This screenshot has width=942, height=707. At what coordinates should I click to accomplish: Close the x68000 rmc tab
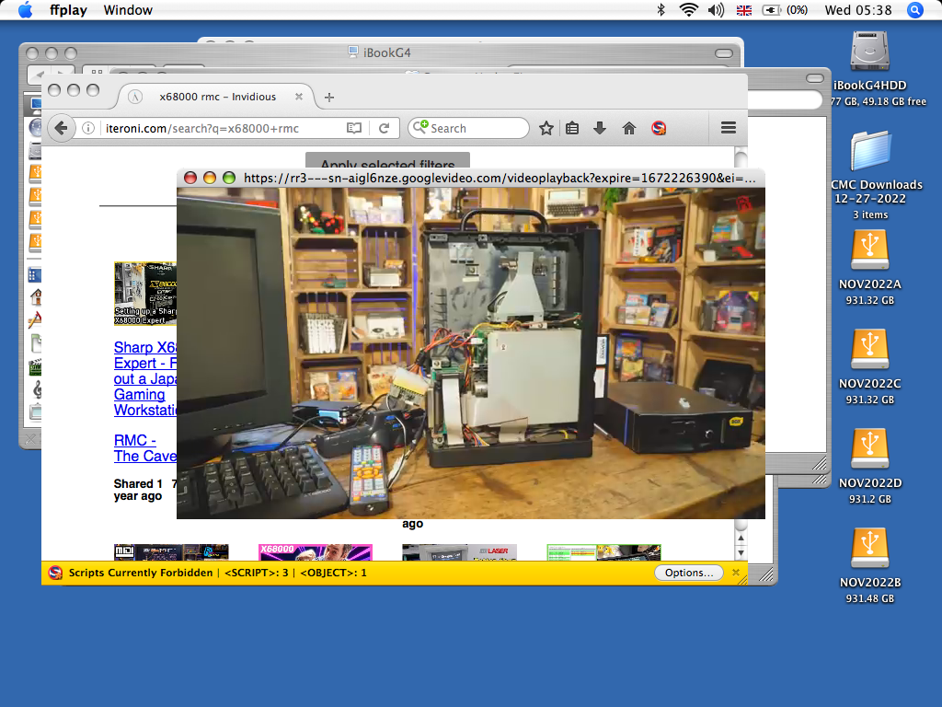(299, 96)
